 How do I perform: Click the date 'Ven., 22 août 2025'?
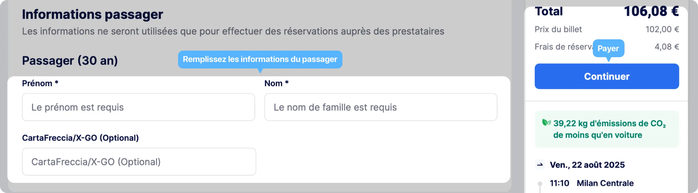(x=587, y=165)
